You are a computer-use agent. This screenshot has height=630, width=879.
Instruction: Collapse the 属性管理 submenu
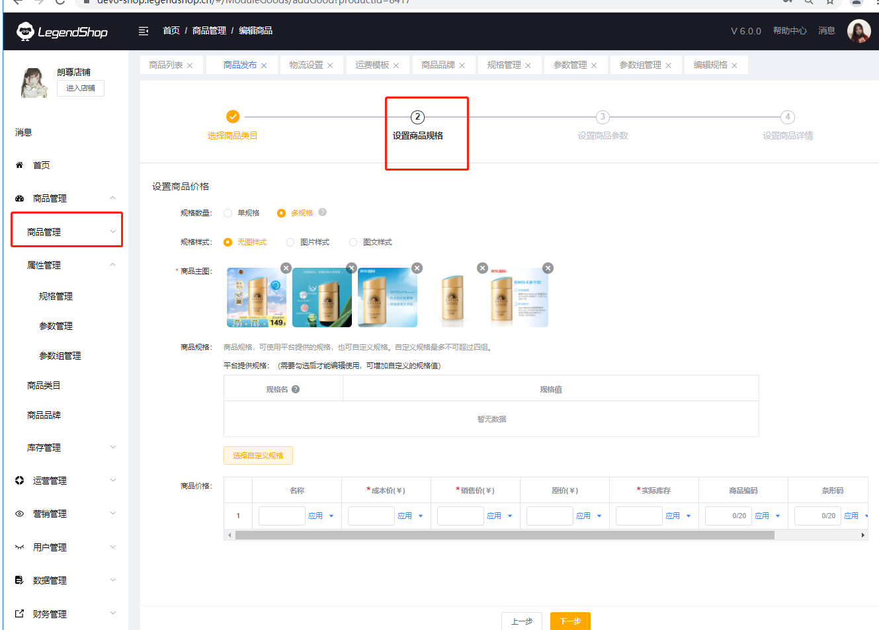112,265
